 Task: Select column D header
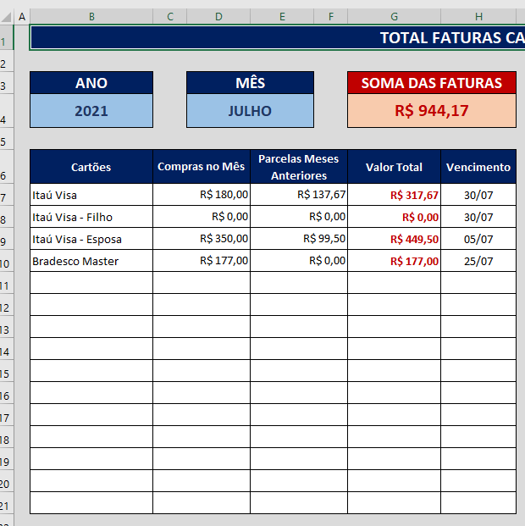(x=218, y=16)
